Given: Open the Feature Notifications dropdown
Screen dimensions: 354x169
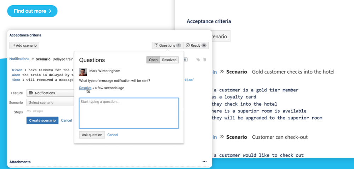Looking at the screenshot, I should [x=50, y=93].
